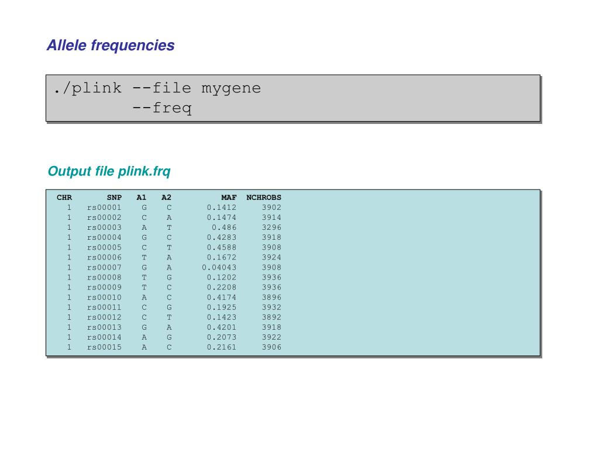Viewport: 599px width, 449px height.
Task: Select SNP cell rs00014
Action: point(104,337)
